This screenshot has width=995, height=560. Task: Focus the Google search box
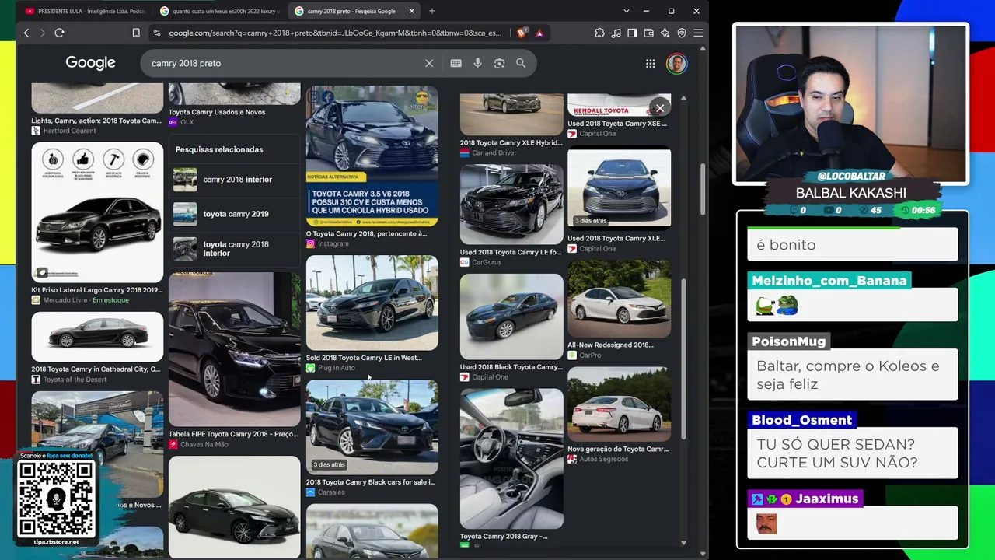click(284, 63)
